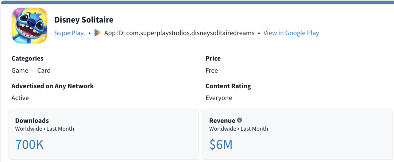Image resolution: width=394 pixels, height=162 pixels.
Task: Click the $6M revenue figure
Action: tap(221, 145)
